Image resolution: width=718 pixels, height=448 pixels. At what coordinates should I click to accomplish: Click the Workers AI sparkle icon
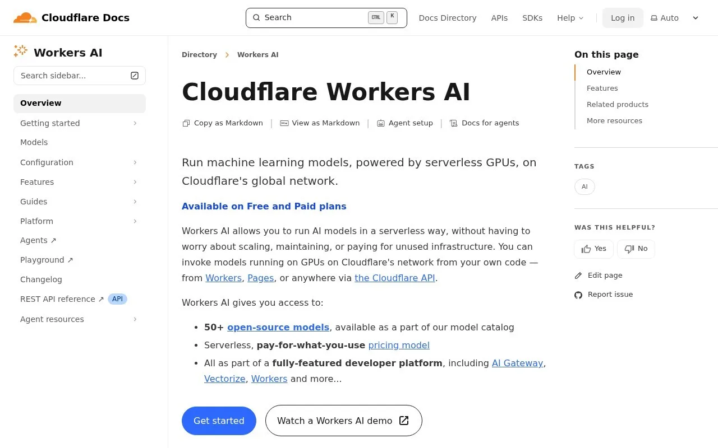coord(21,52)
